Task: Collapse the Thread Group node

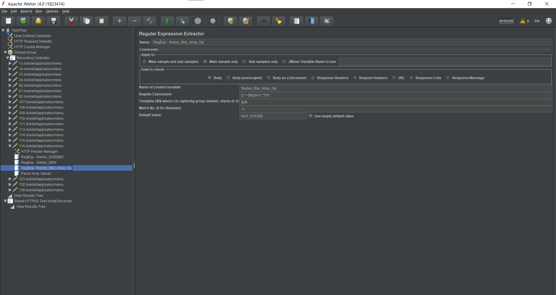Action: point(5,52)
